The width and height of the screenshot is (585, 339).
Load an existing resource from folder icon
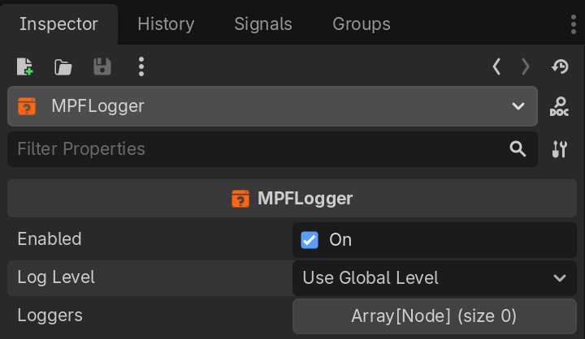[63, 67]
